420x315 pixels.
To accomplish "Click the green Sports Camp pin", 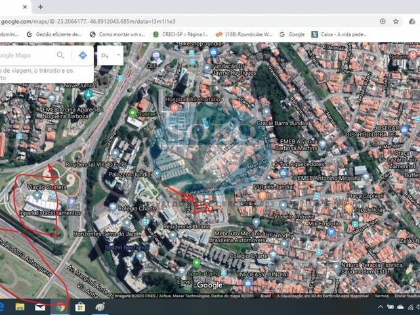I will pyautogui.click(x=196, y=263).
